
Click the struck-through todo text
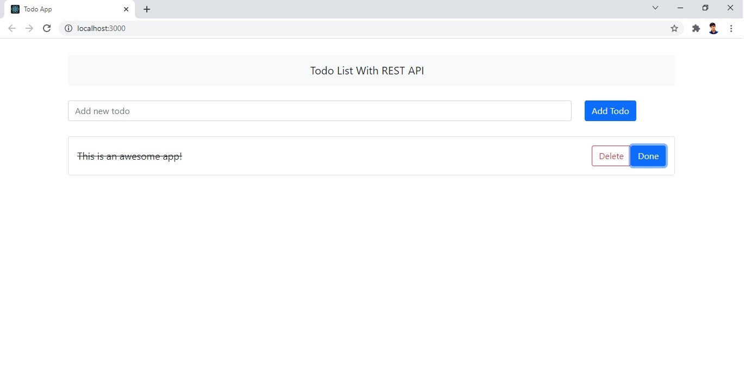tap(129, 156)
